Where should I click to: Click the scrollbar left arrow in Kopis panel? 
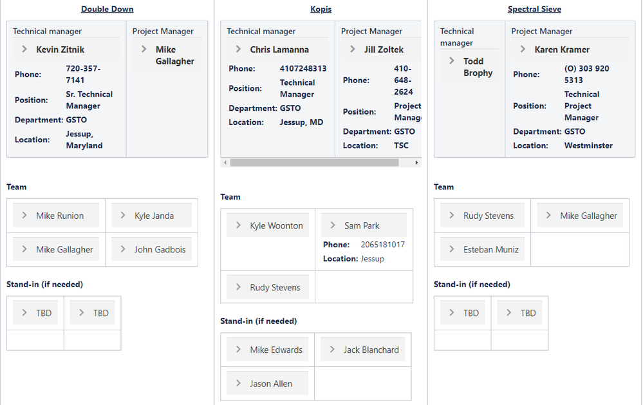[x=225, y=162]
